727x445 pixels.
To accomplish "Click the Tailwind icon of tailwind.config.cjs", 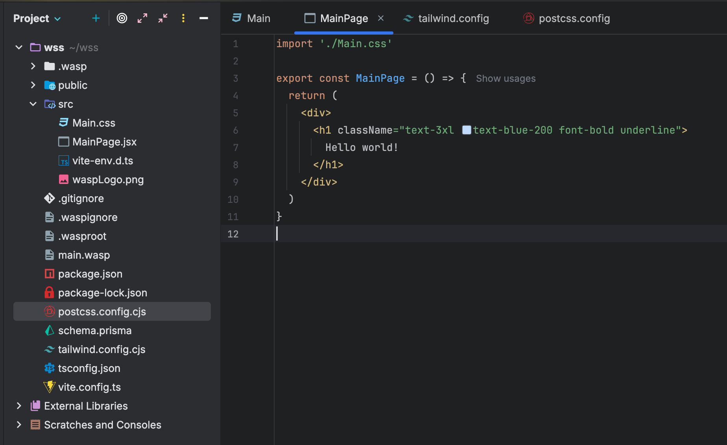I will (x=50, y=349).
